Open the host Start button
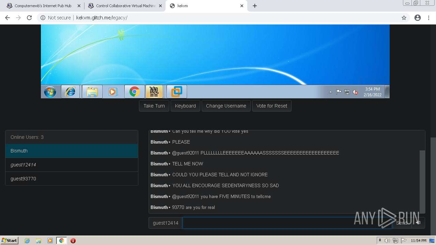This screenshot has width=436, height=245. pos(10,241)
